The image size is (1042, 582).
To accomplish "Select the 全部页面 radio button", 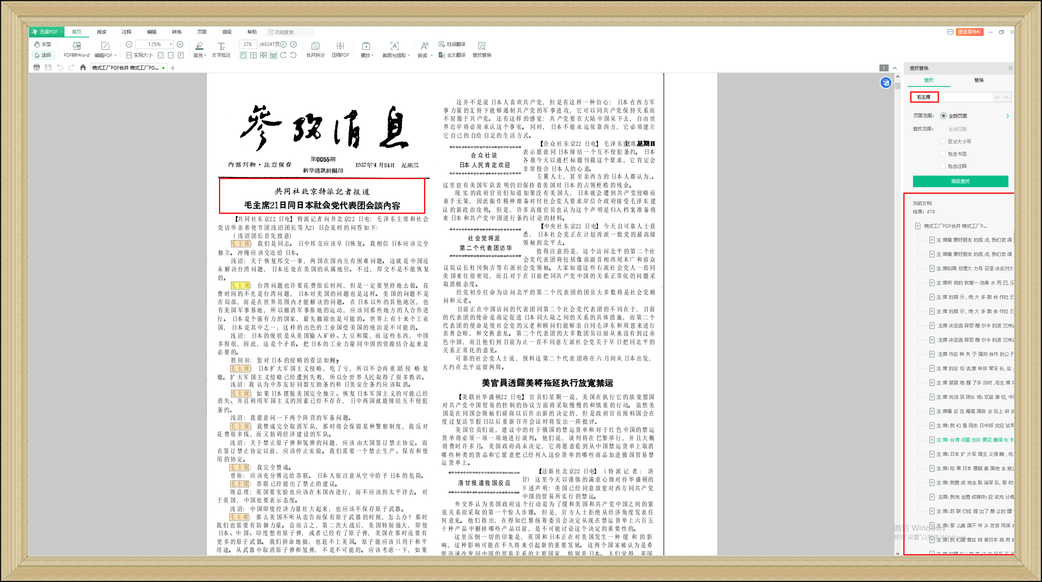I will point(943,116).
